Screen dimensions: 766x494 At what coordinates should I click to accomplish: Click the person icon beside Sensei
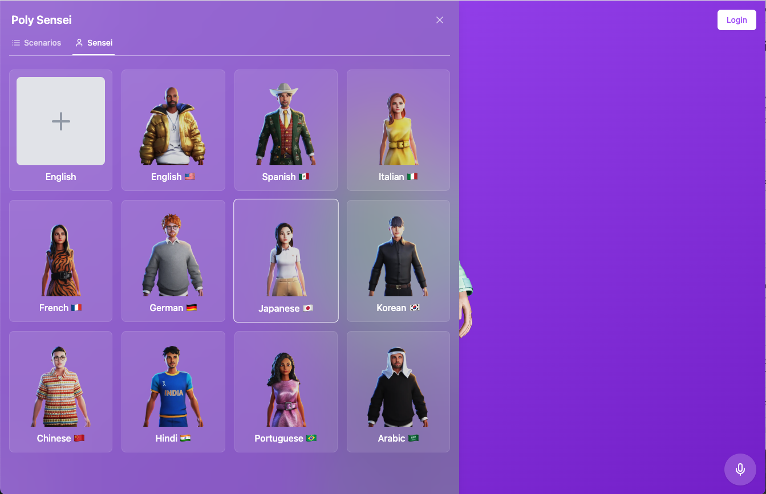coord(79,43)
